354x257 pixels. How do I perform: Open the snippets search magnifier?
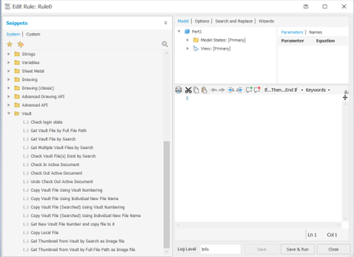[165, 44]
